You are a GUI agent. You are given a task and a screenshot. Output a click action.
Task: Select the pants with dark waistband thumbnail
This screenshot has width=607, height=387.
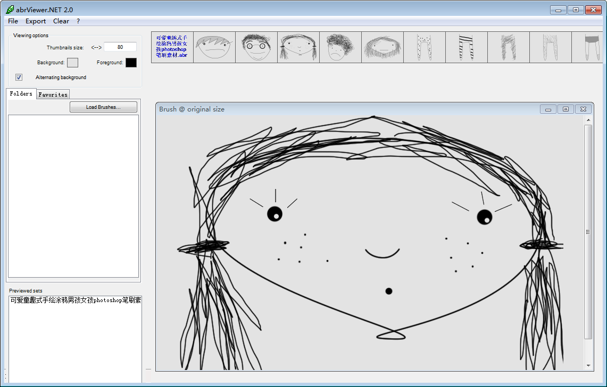587,47
